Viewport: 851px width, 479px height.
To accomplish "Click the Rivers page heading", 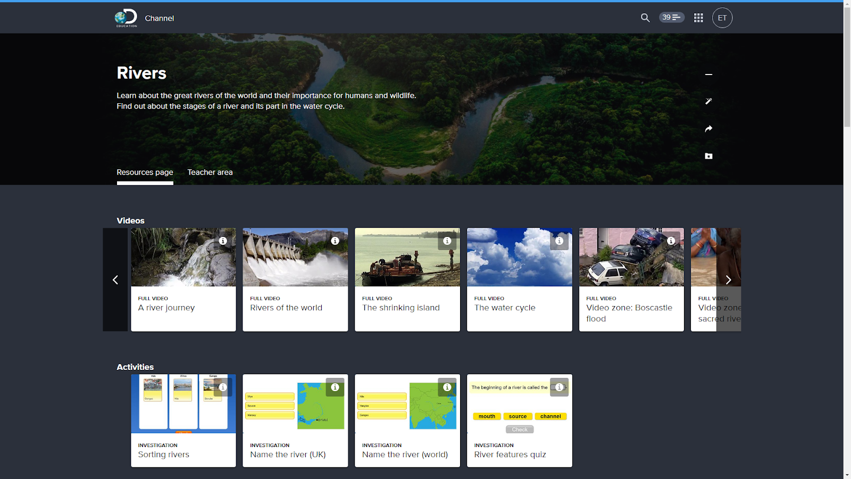I will coord(141,73).
